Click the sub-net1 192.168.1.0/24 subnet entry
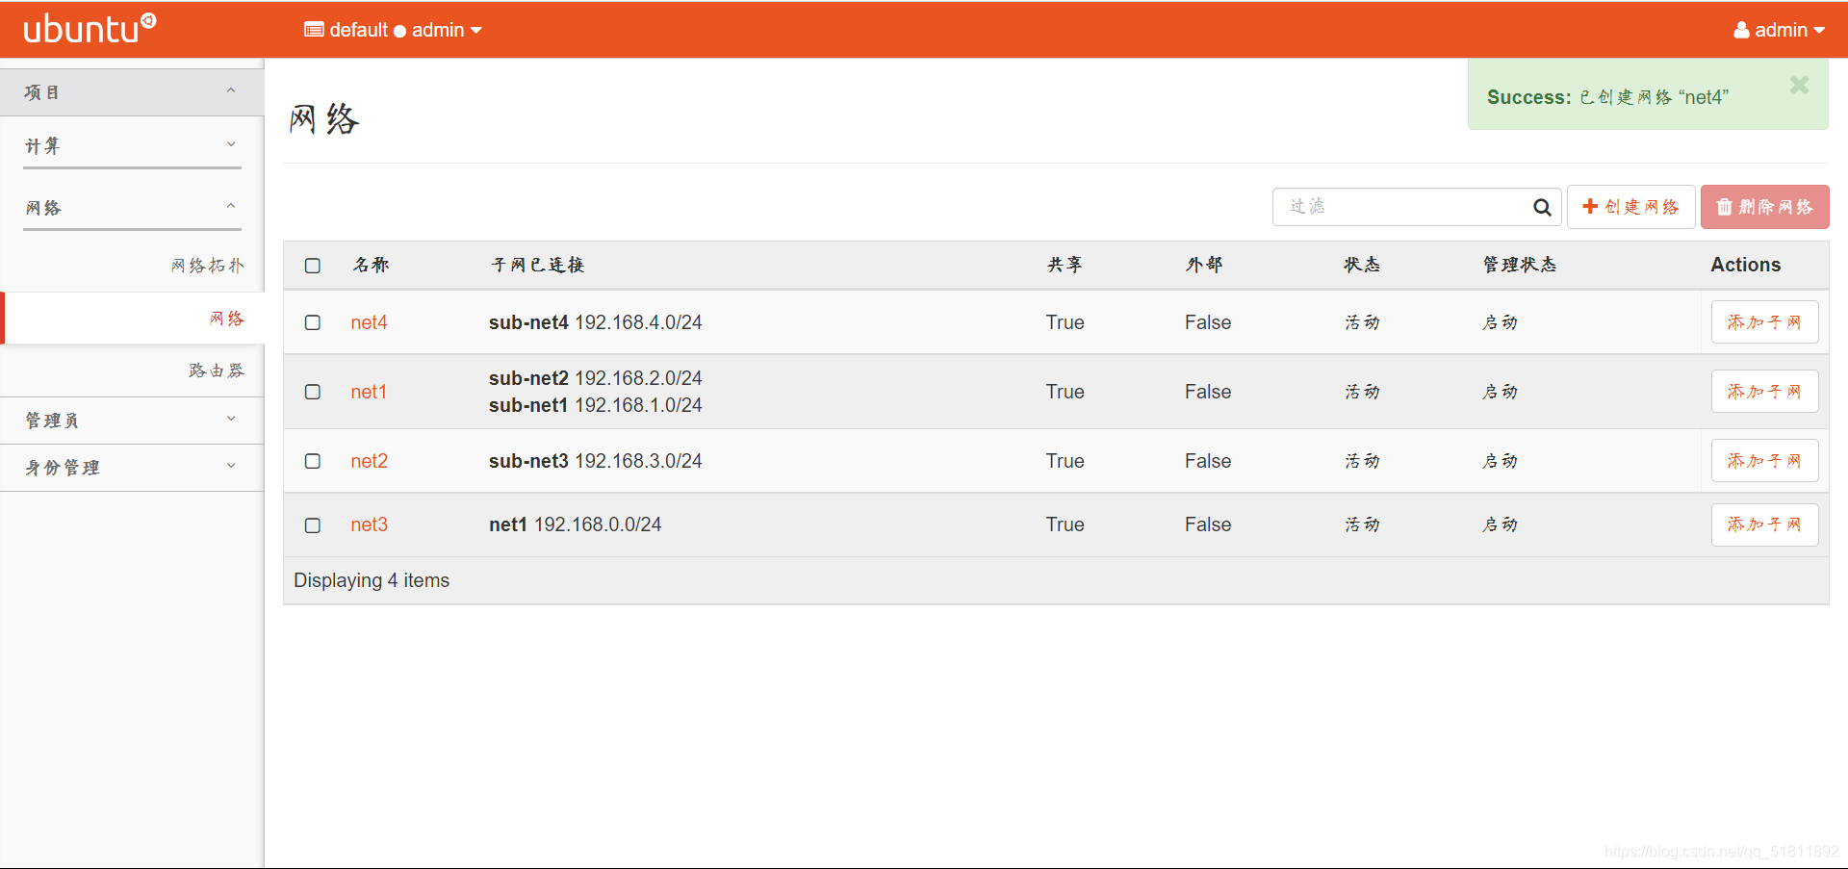Screen dimensions: 1848x869 (596, 405)
